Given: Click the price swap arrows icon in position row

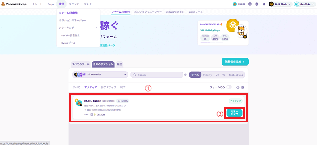Looking at the screenshot, I should pyautogui.click(x=125, y=105).
